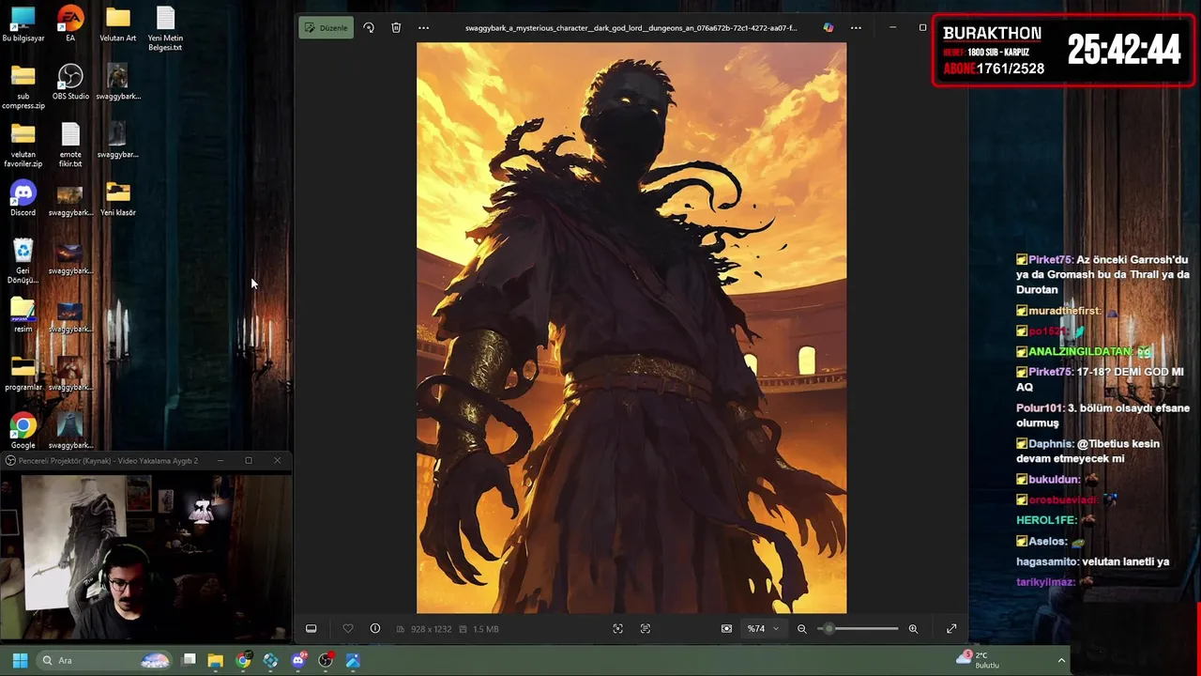The height and width of the screenshot is (676, 1201).
Task: Open the Windows Start menu
Action: pyautogui.click(x=20, y=661)
